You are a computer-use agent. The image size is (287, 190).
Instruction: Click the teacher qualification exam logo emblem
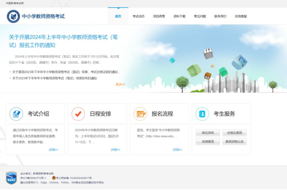(x=13, y=17)
